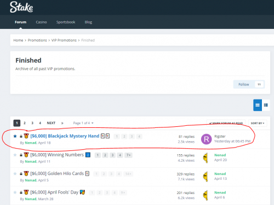Open Nenad avatar in April Fools' row

[x=206, y=195]
